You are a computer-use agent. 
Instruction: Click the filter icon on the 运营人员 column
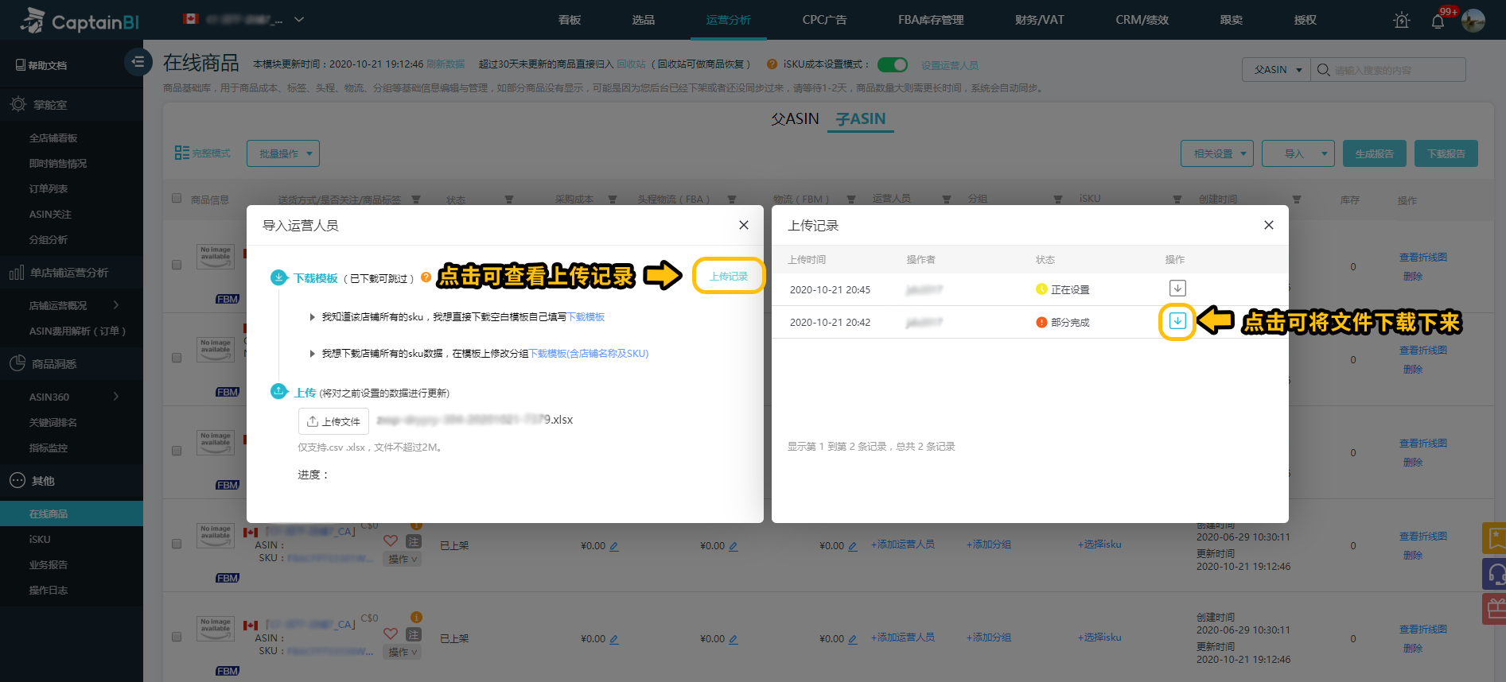[946, 200]
